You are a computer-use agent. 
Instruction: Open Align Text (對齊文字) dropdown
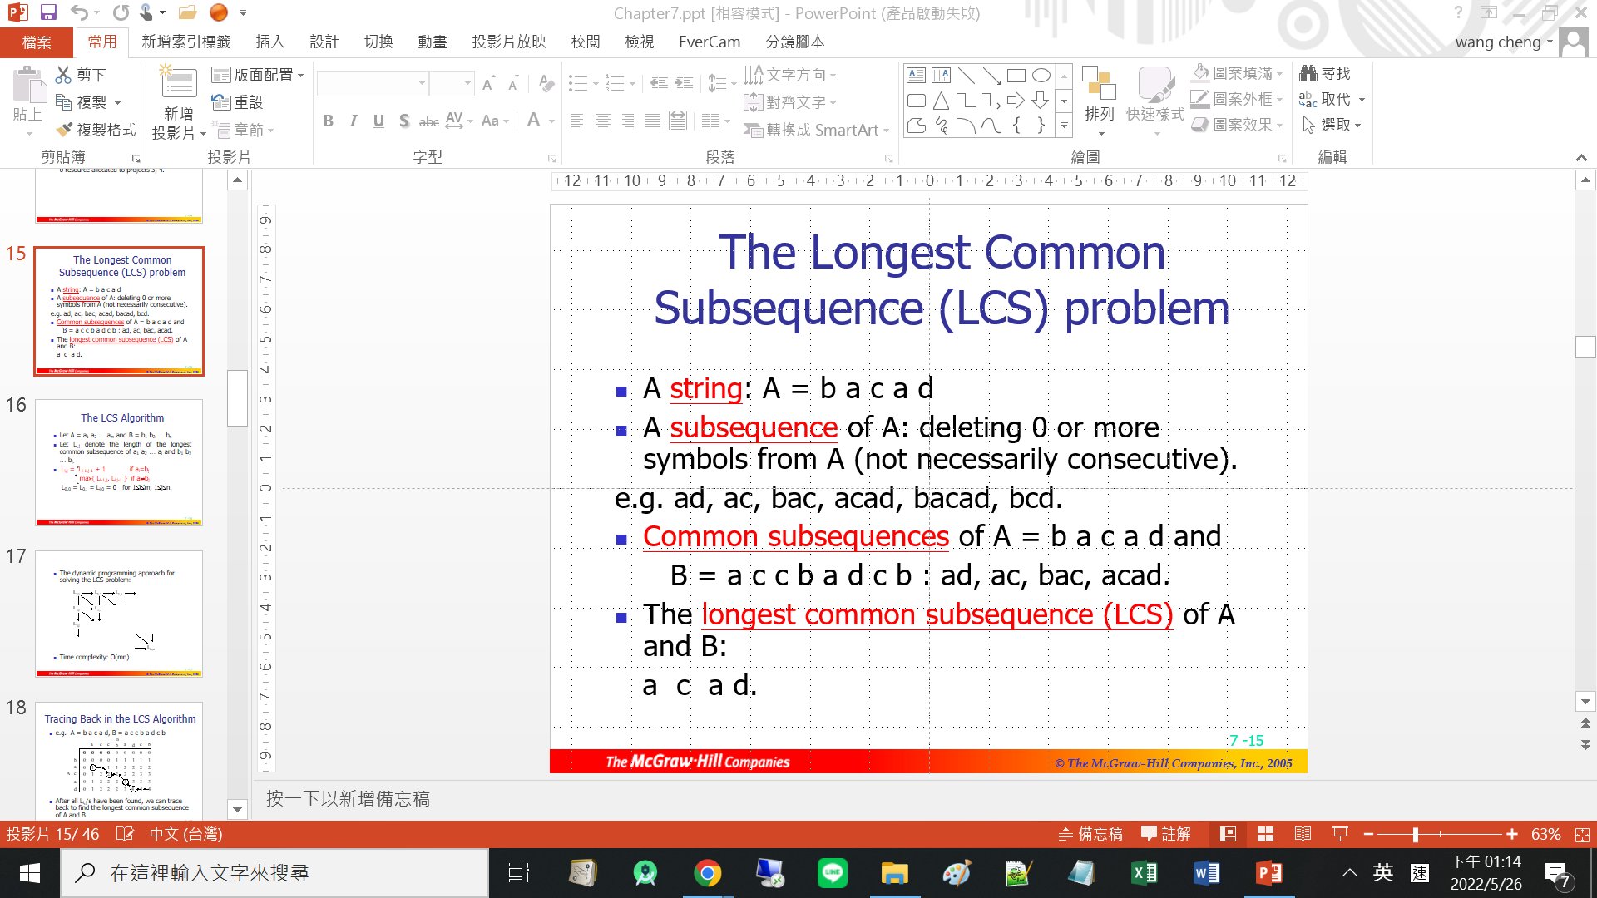[x=790, y=102]
